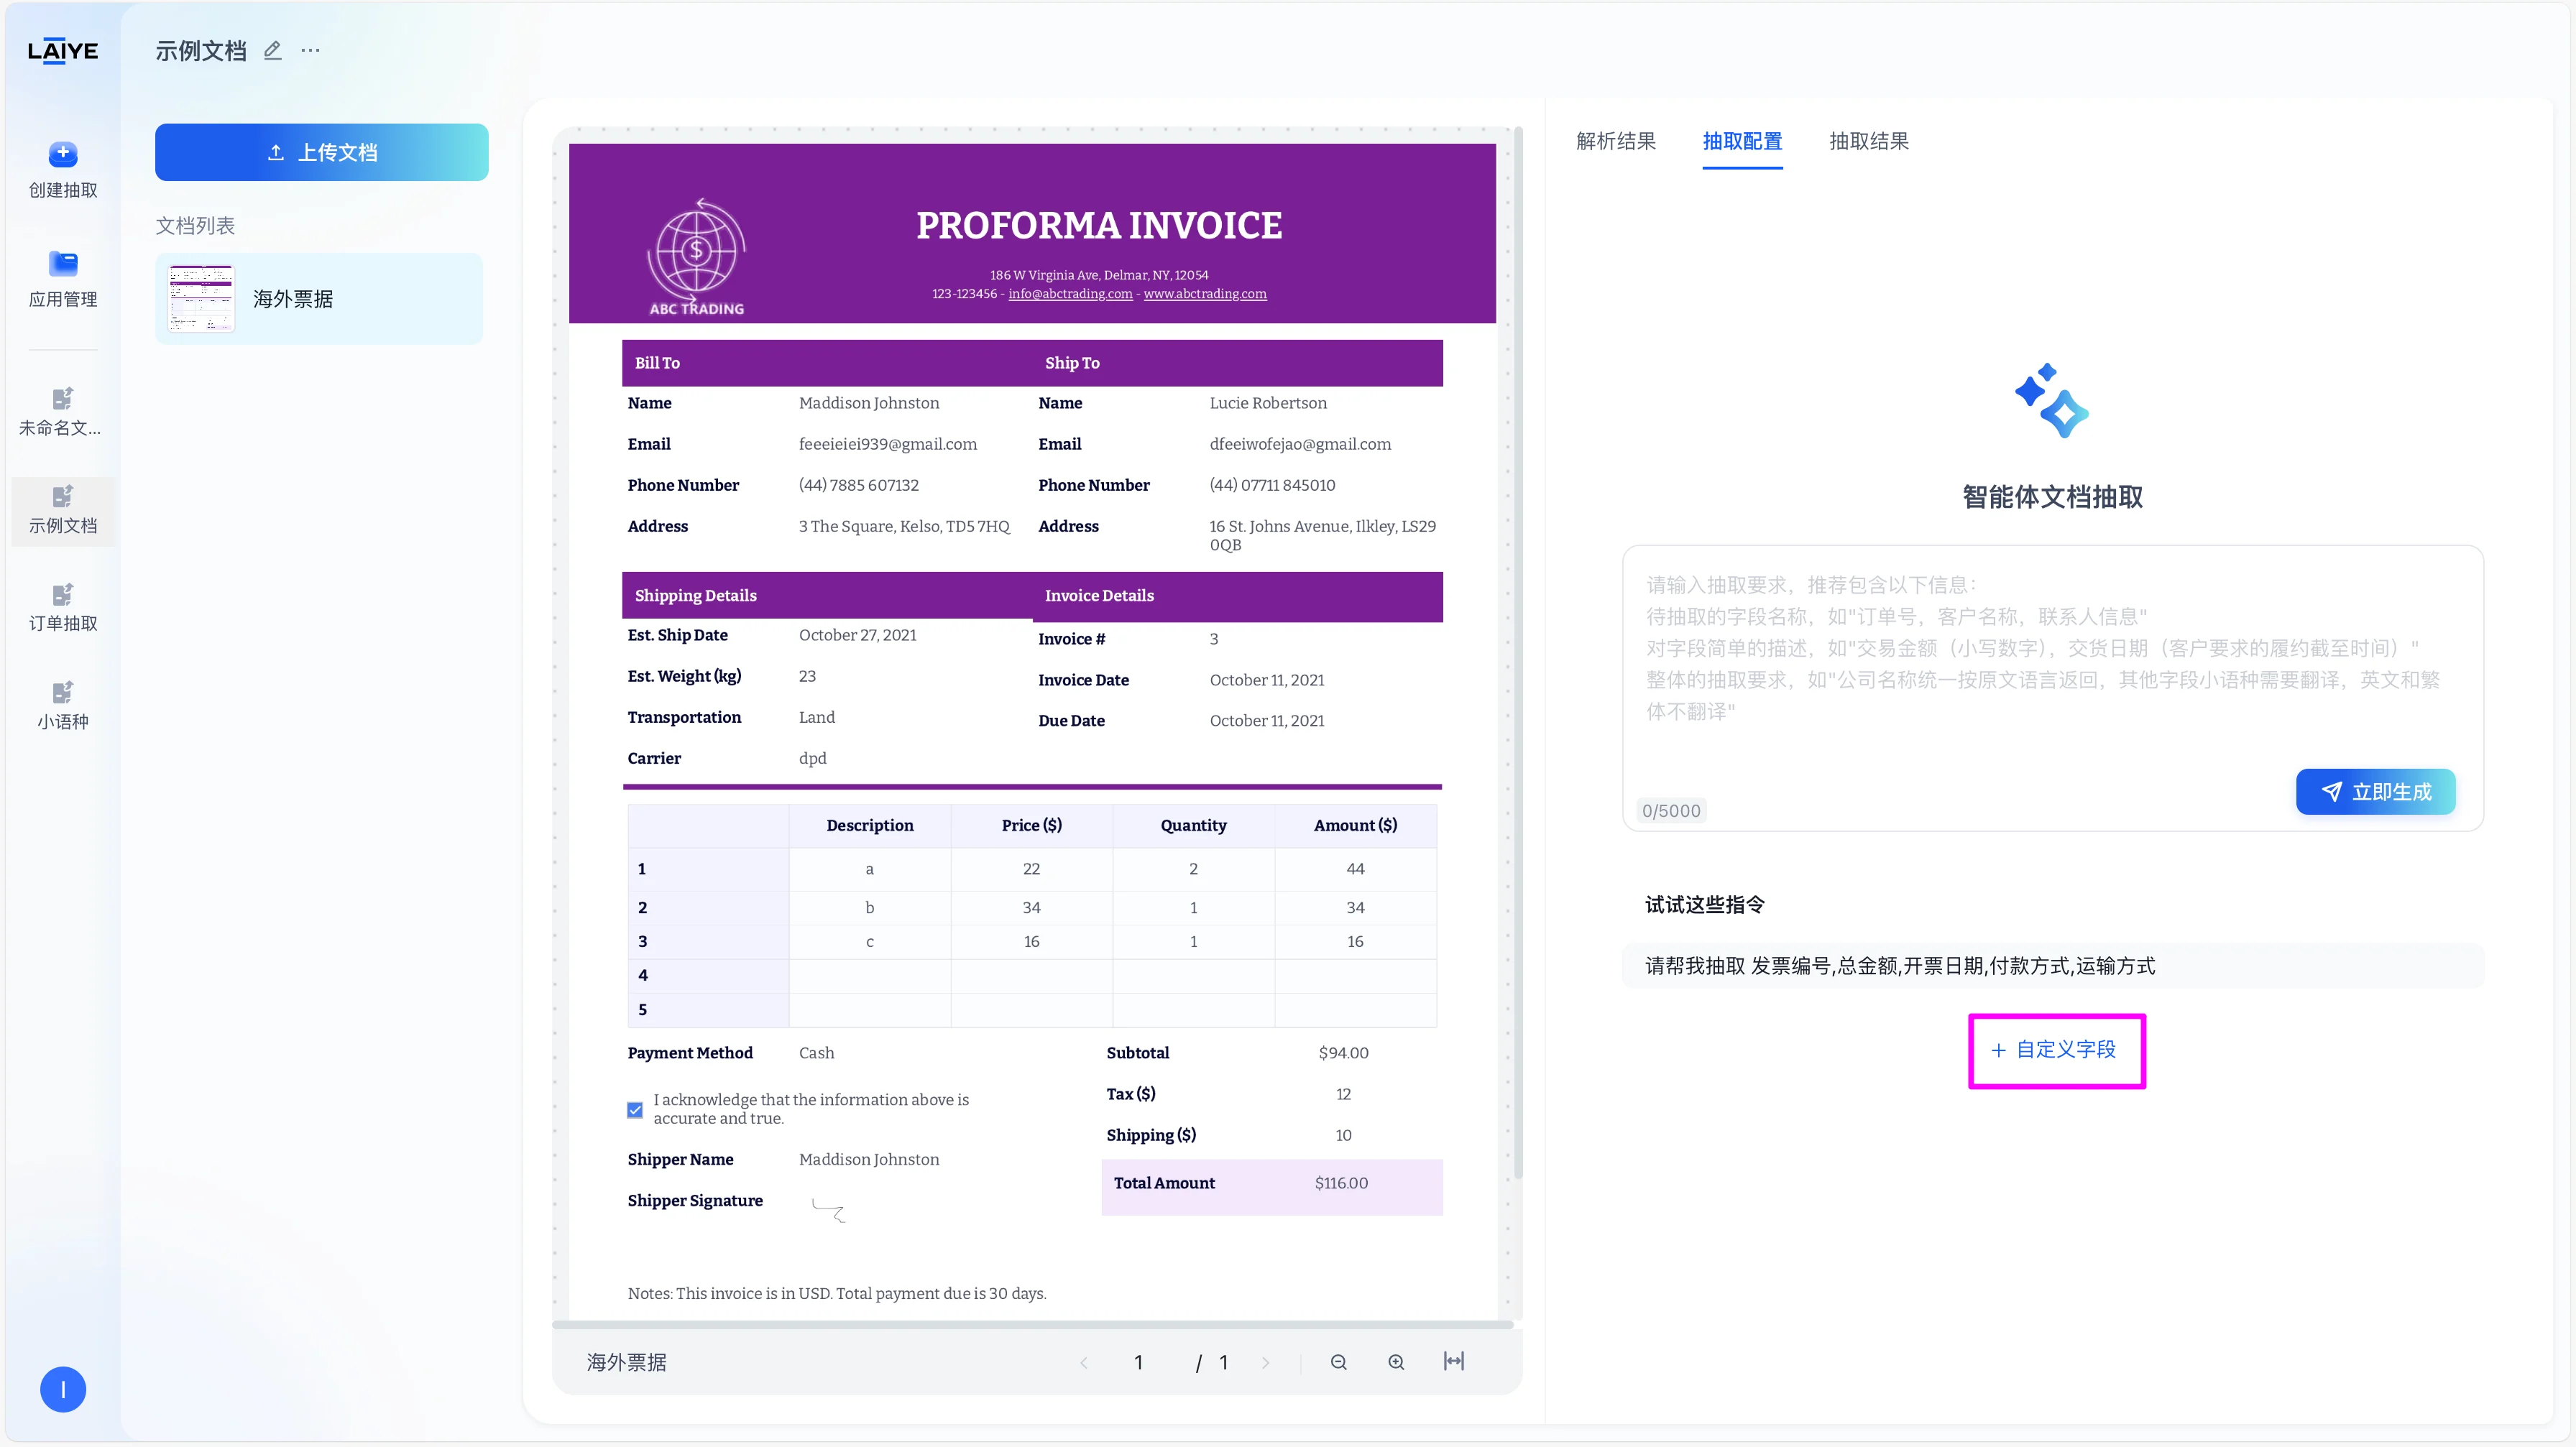
Task: Toggle the acknowledgement checkbox in the invoice
Action: pos(635,1109)
